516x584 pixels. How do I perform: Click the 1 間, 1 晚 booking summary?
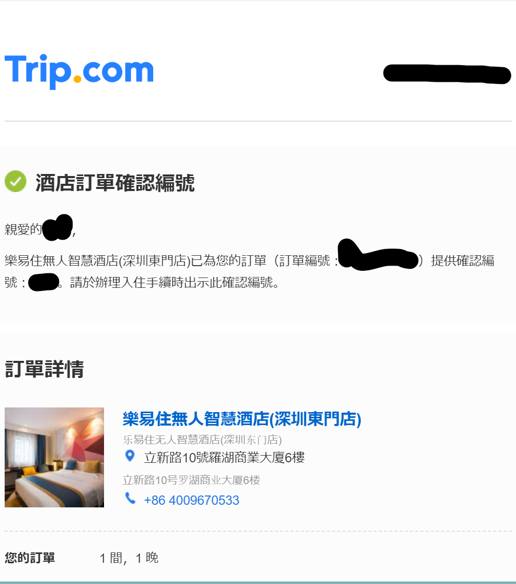point(129,558)
